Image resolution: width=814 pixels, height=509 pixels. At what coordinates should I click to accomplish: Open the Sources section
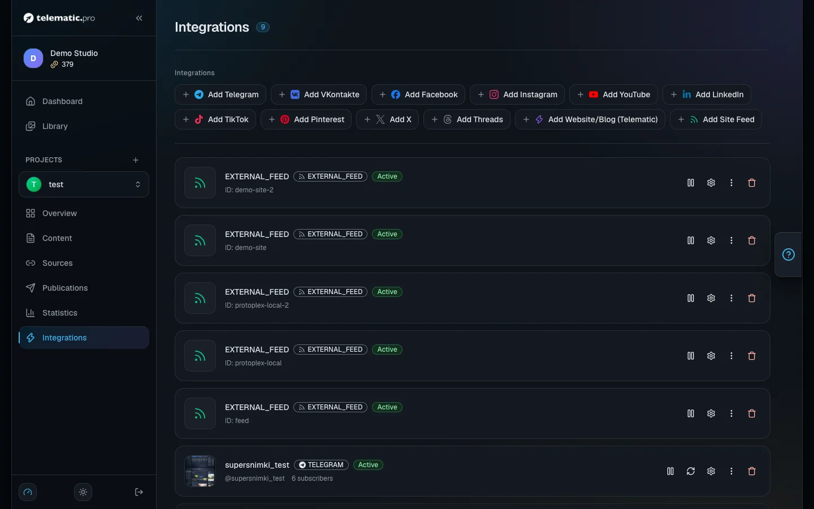(84, 263)
